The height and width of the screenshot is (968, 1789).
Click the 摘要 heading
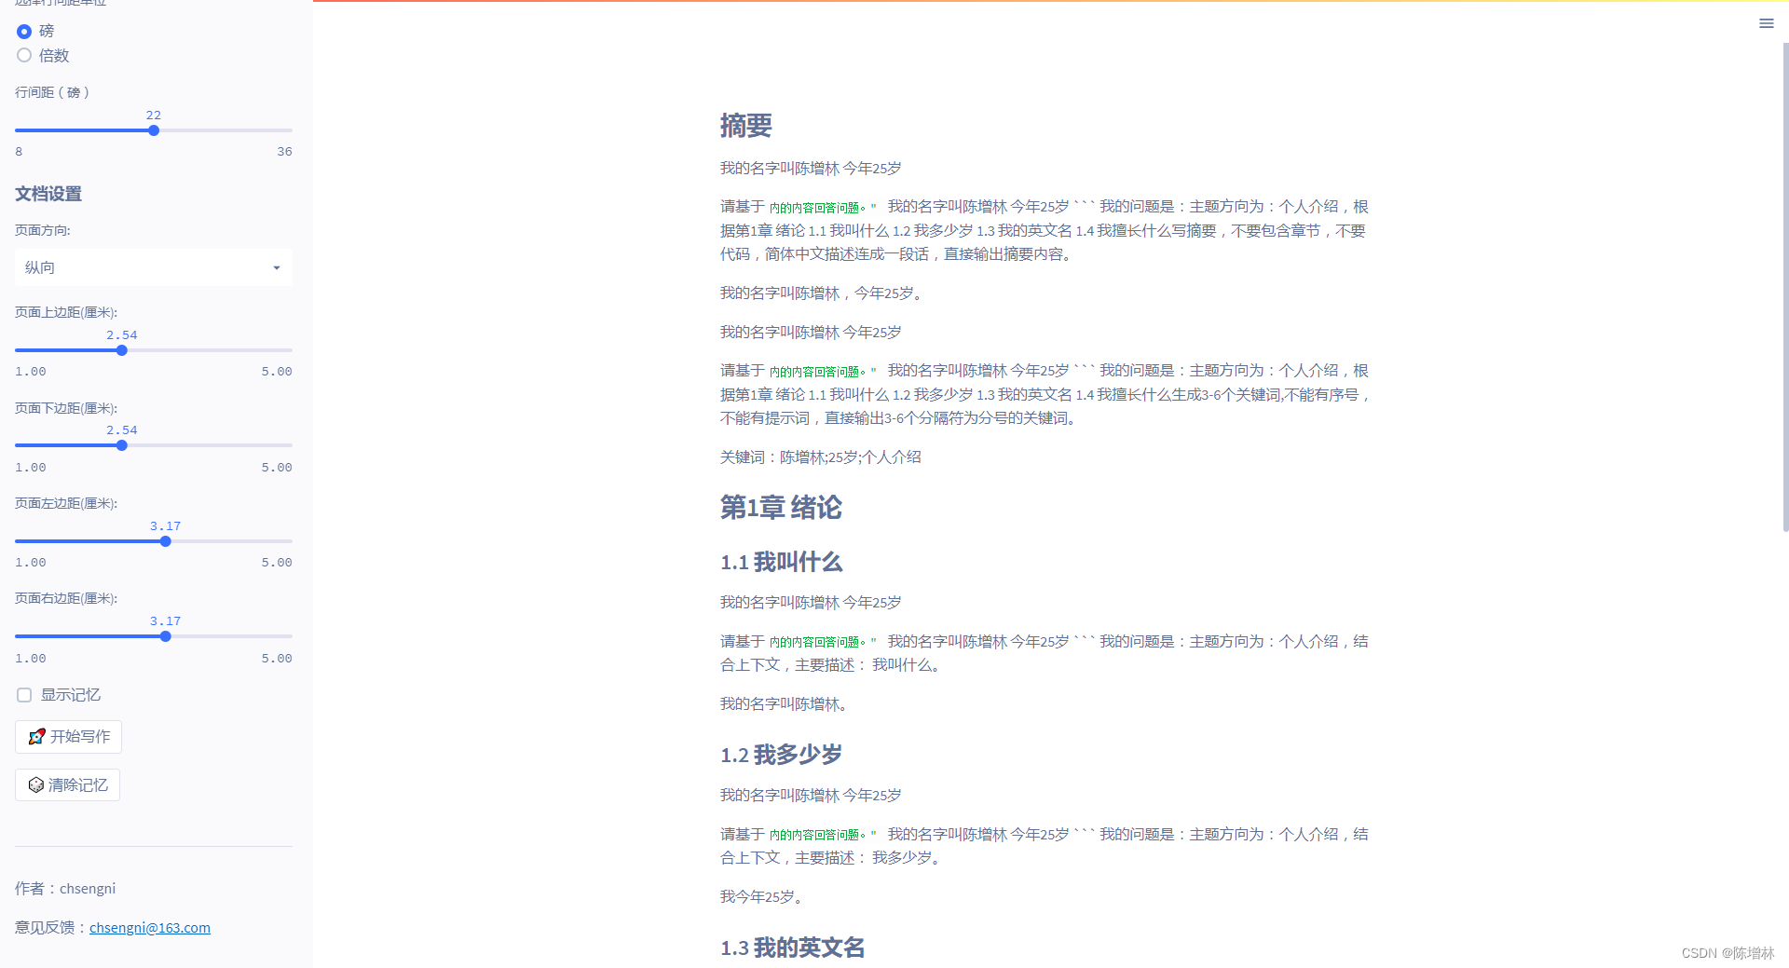[x=746, y=126]
